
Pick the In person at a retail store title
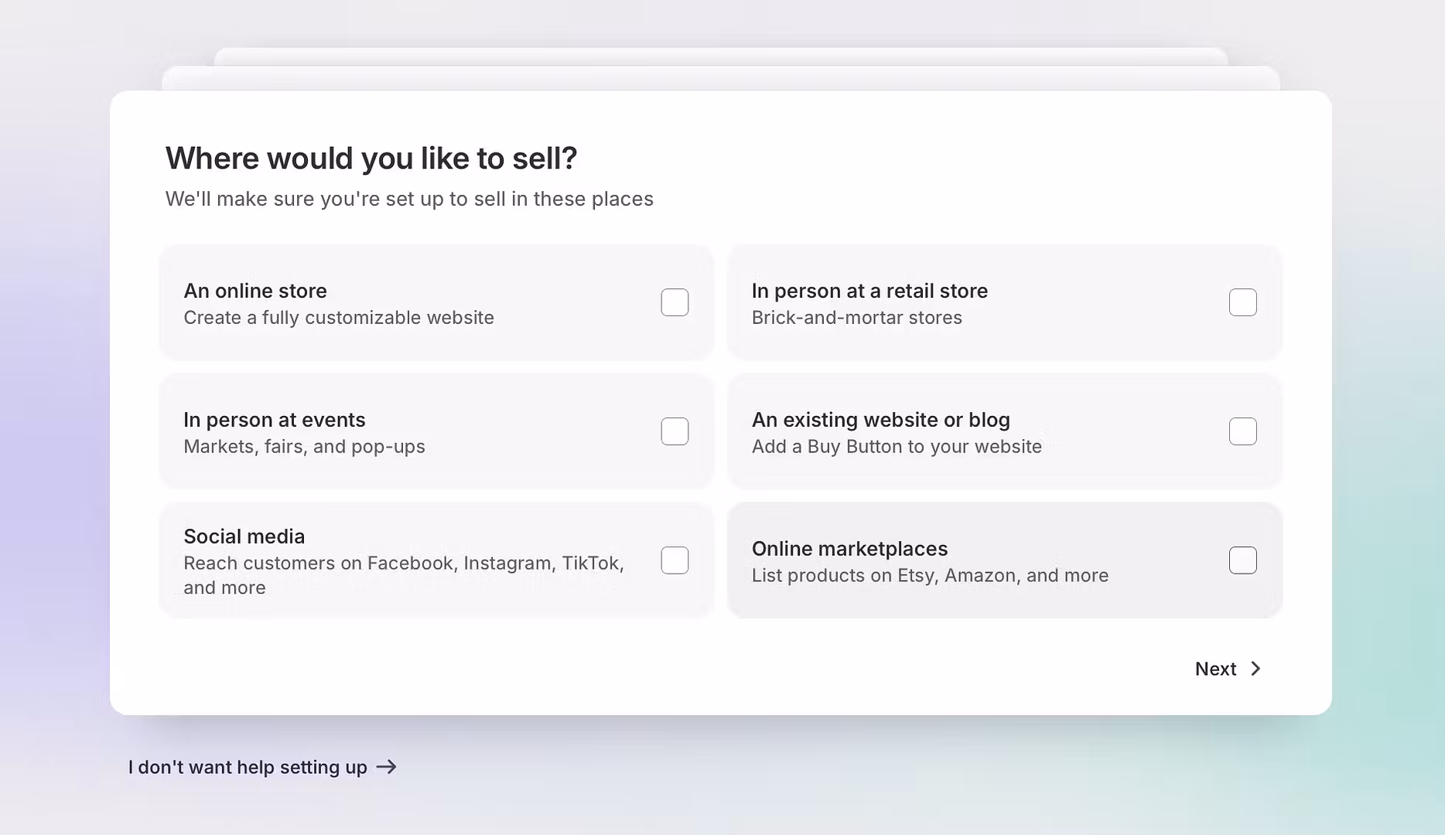coord(869,291)
